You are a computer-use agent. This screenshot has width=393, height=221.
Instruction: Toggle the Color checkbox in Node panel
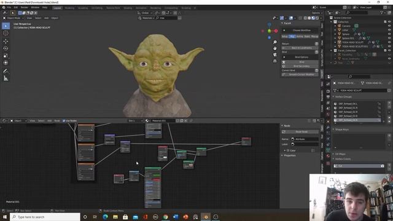[288, 150]
